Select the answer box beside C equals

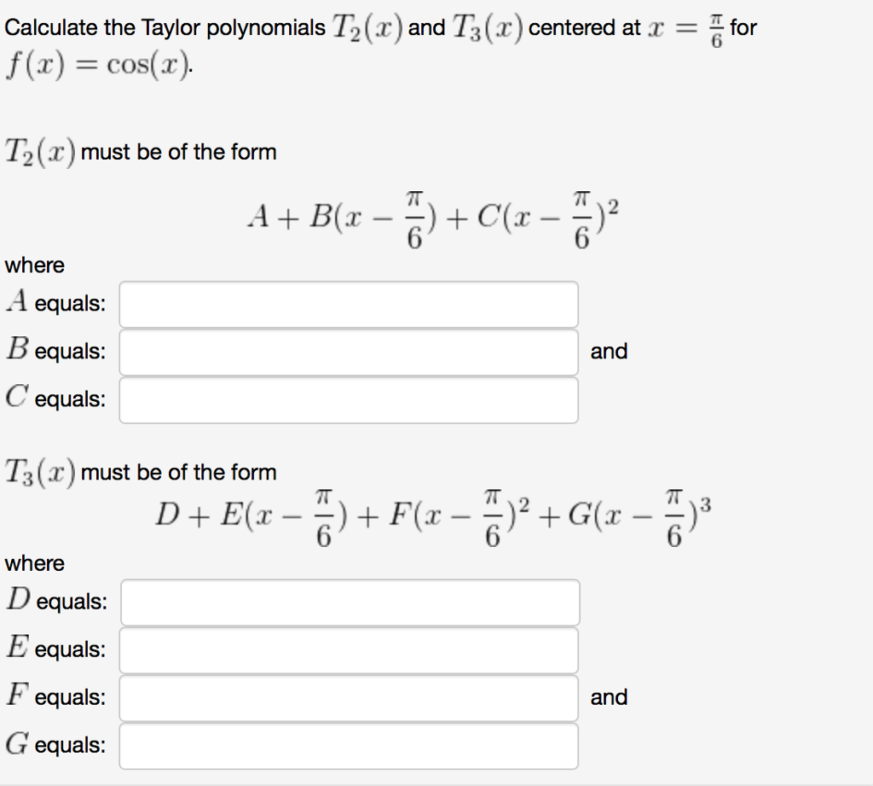point(350,399)
